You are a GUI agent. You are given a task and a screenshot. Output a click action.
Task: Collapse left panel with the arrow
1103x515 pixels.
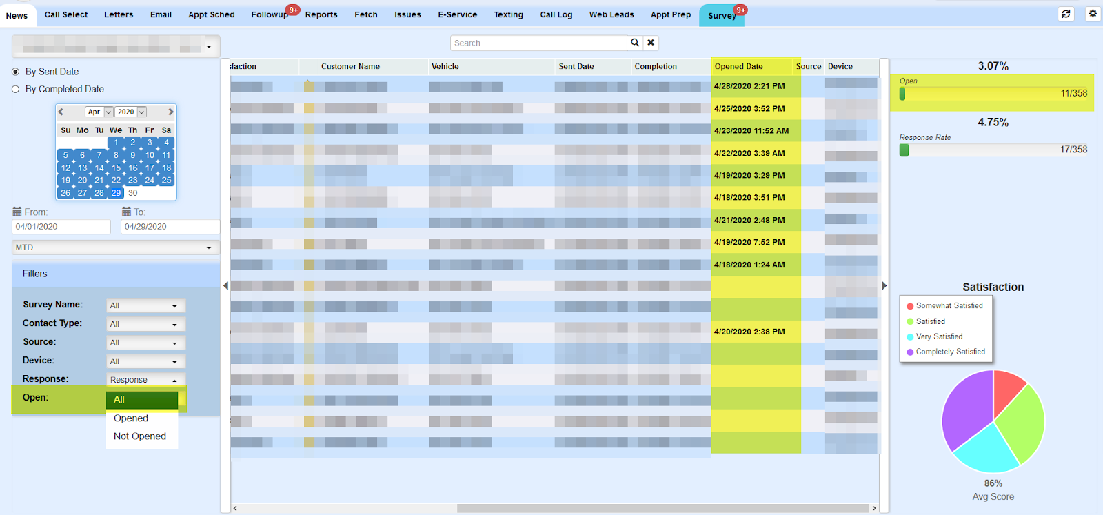pos(225,285)
